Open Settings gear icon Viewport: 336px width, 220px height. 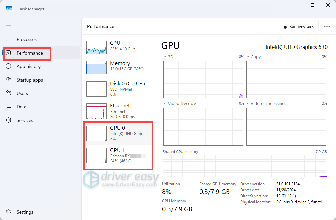[9, 212]
